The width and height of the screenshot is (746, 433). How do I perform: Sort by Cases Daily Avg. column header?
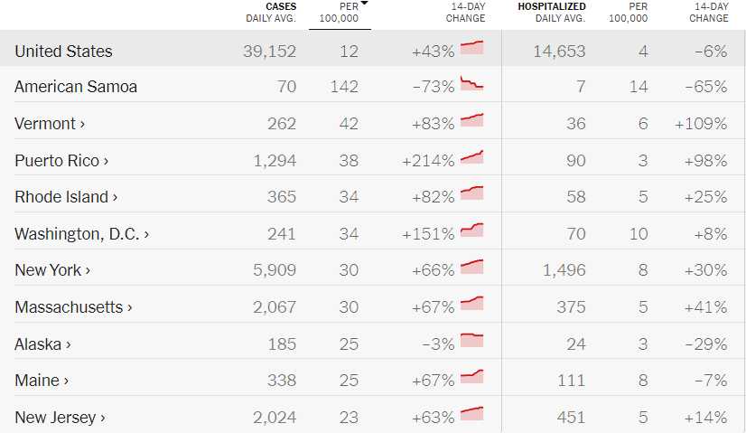tap(271, 13)
